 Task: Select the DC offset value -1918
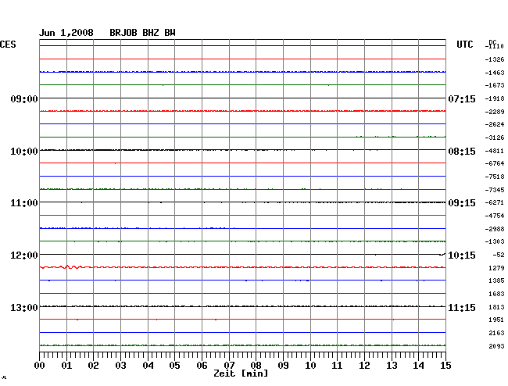point(495,98)
